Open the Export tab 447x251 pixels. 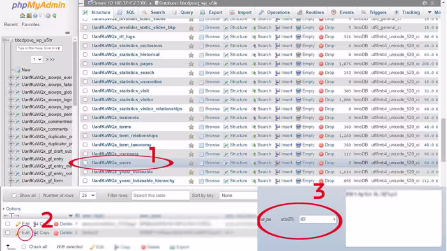(211, 13)
